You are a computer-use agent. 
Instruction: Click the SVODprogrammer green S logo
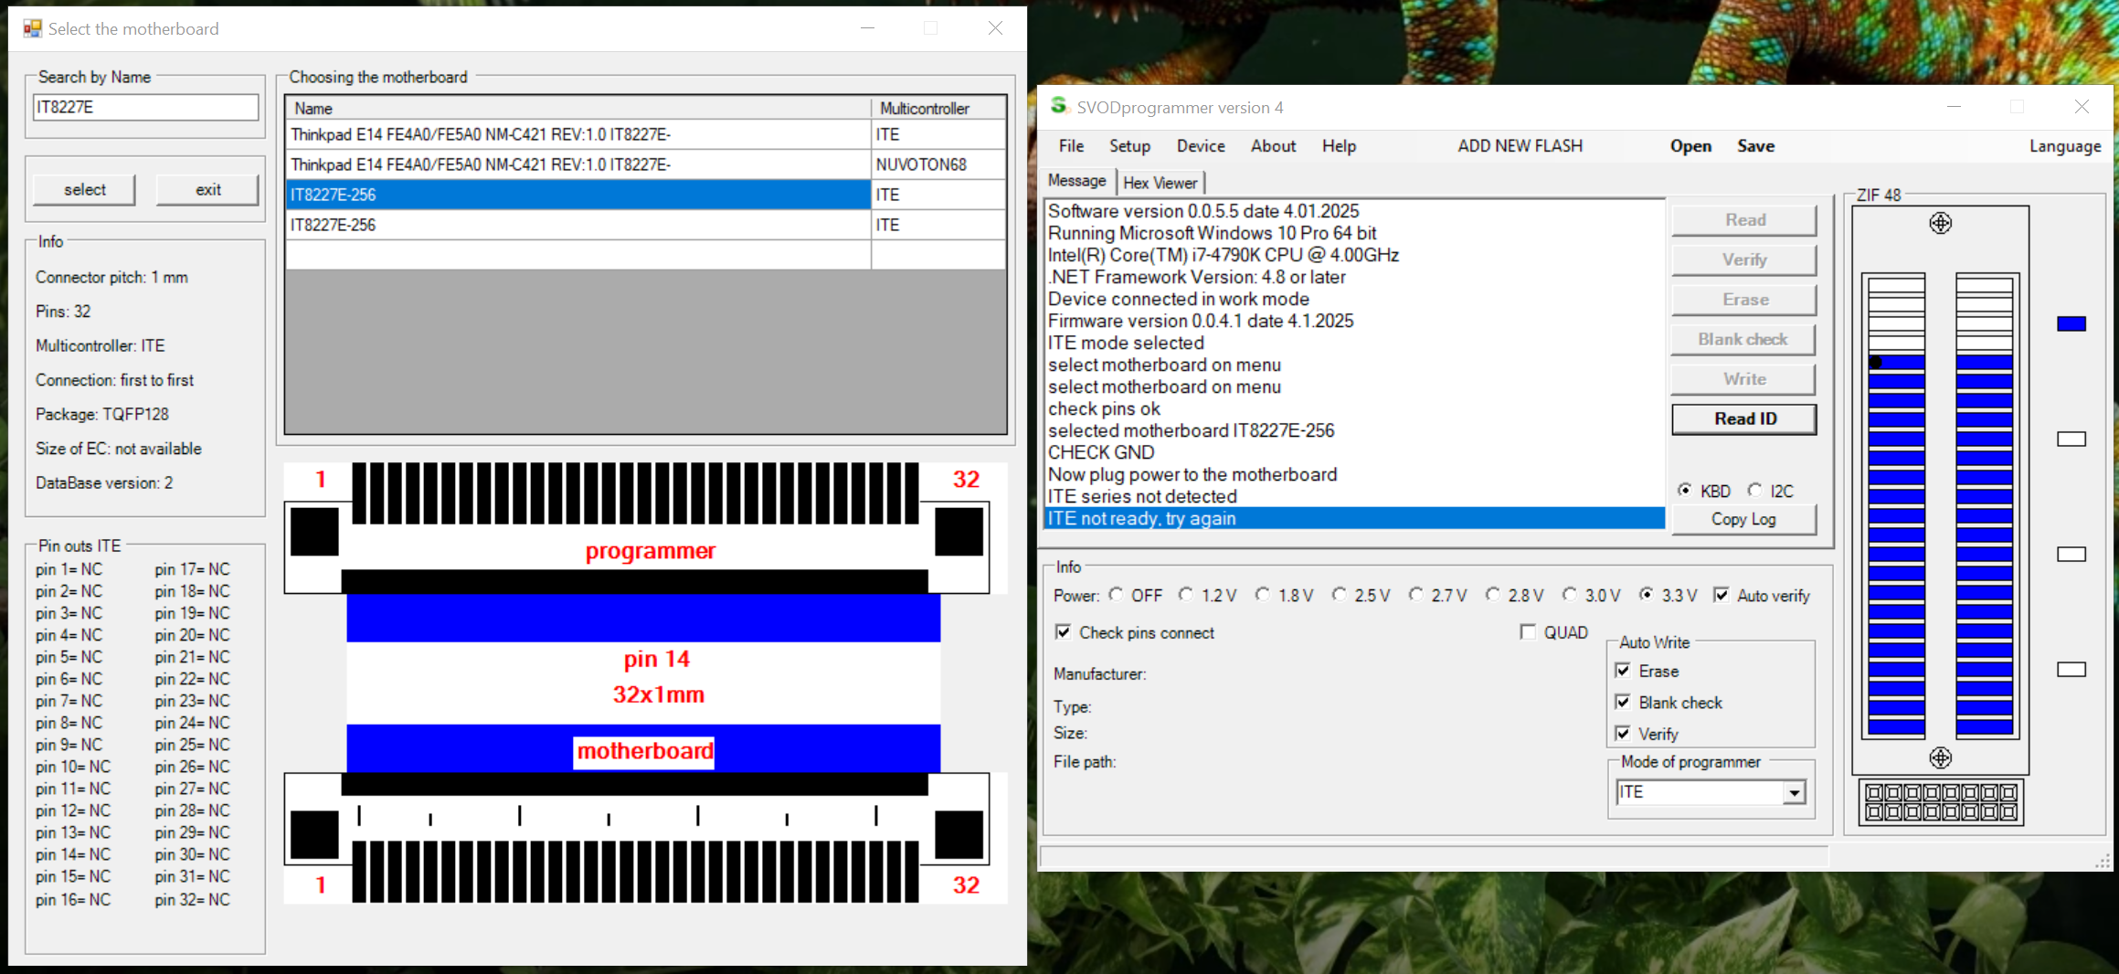tap(1058, 106)
